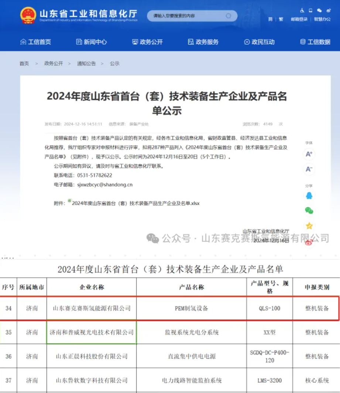
Task: Click the search magnifier icon
Action: coord(228,16)
